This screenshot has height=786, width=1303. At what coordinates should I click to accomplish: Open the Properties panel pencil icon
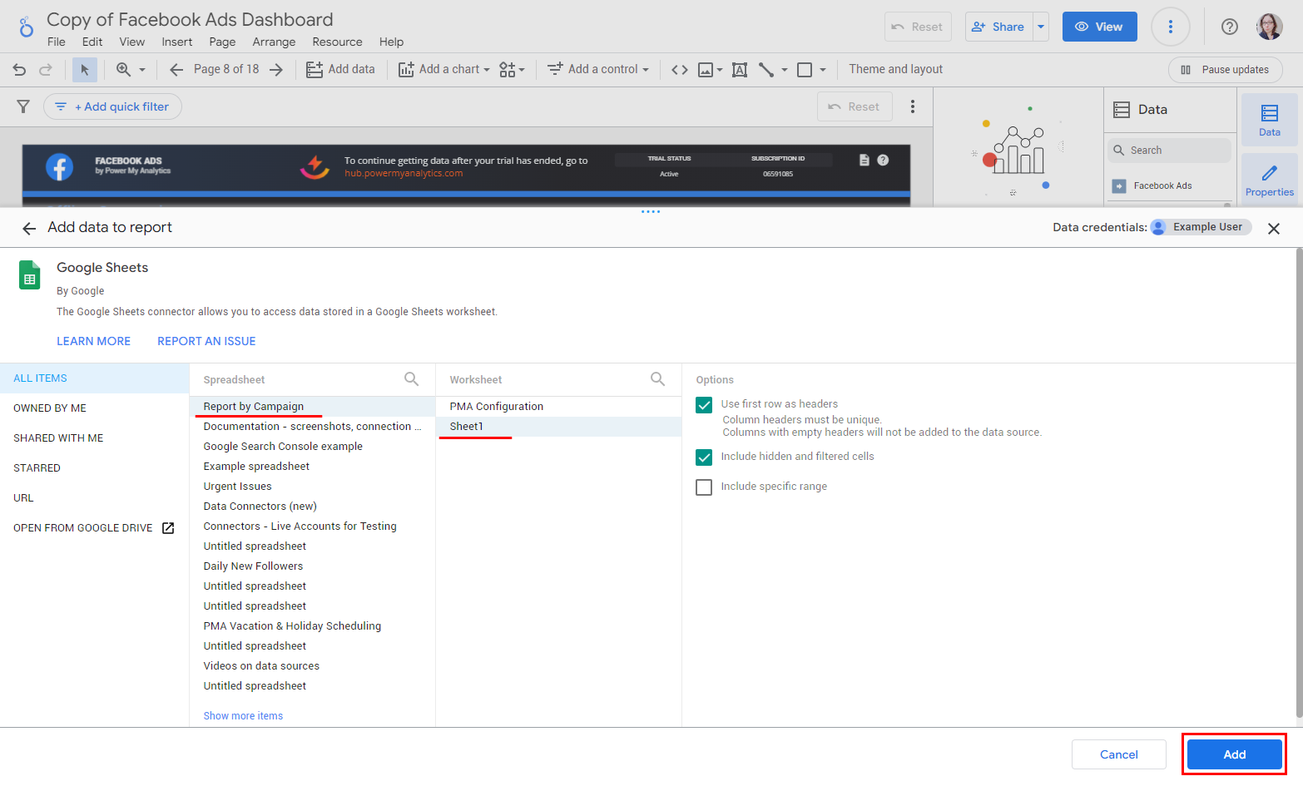pos(1269,180)
